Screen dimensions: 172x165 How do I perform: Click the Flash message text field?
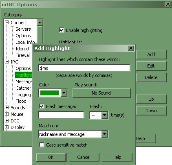pos(61,115)
